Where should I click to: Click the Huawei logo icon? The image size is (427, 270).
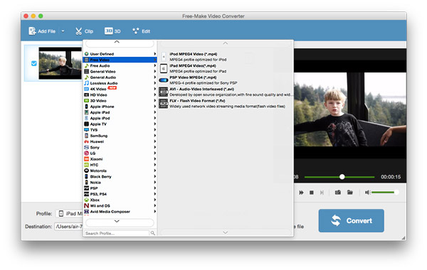(86, 141)
